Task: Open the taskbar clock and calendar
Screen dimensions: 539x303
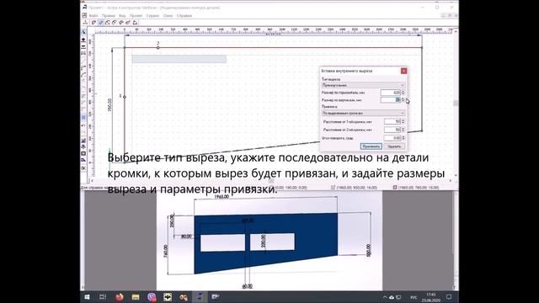Action: (430, 297)
